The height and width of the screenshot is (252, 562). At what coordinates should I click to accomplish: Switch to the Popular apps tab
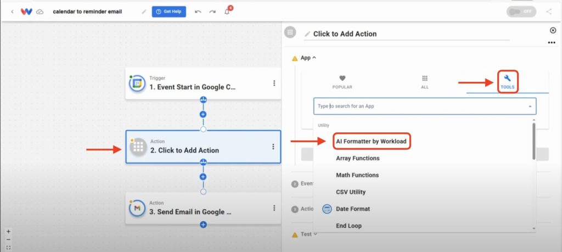click(342, 82)
